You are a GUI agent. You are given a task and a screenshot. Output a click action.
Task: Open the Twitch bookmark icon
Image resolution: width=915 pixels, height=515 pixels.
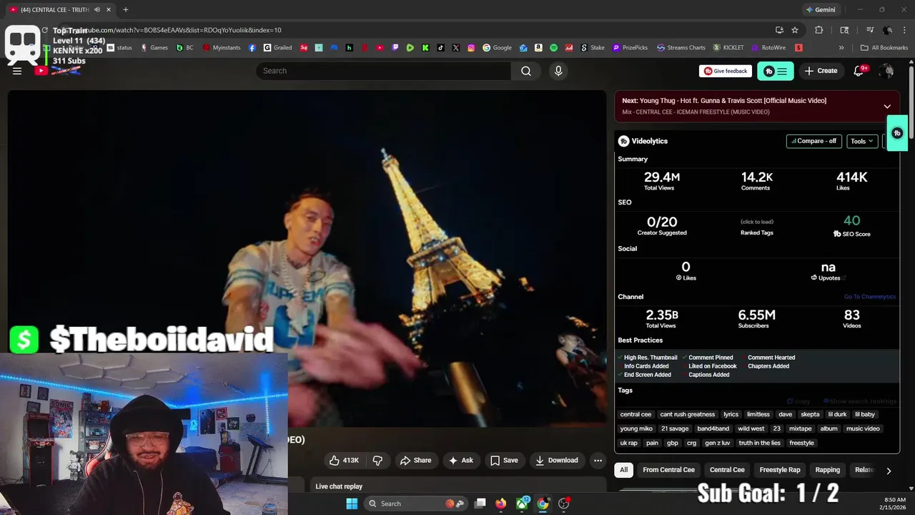395,48
